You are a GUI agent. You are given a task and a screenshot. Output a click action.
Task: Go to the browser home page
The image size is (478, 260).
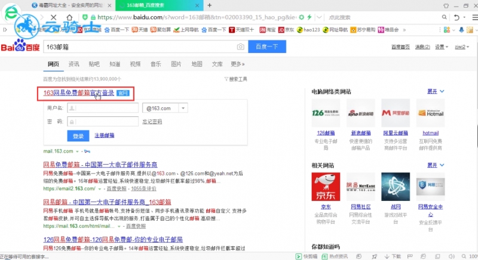coord(69,17)
